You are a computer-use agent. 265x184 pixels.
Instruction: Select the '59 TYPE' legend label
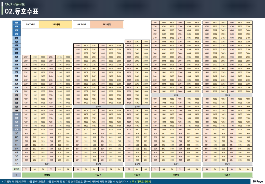point(30,24)
